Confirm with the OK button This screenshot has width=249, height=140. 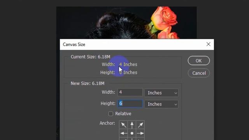199,61
